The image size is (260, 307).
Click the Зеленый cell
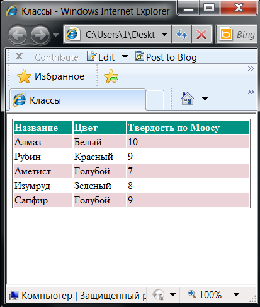[99, 186]
